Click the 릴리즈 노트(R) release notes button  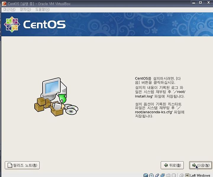22,165
